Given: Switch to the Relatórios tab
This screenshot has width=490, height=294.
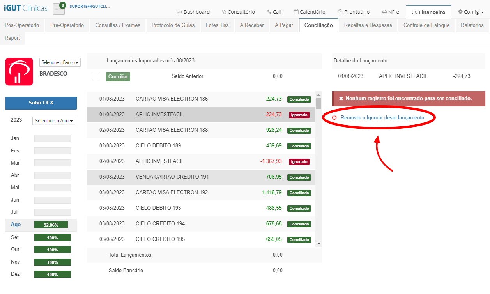Looking at the screenshot, I should [x=472, y=25].
